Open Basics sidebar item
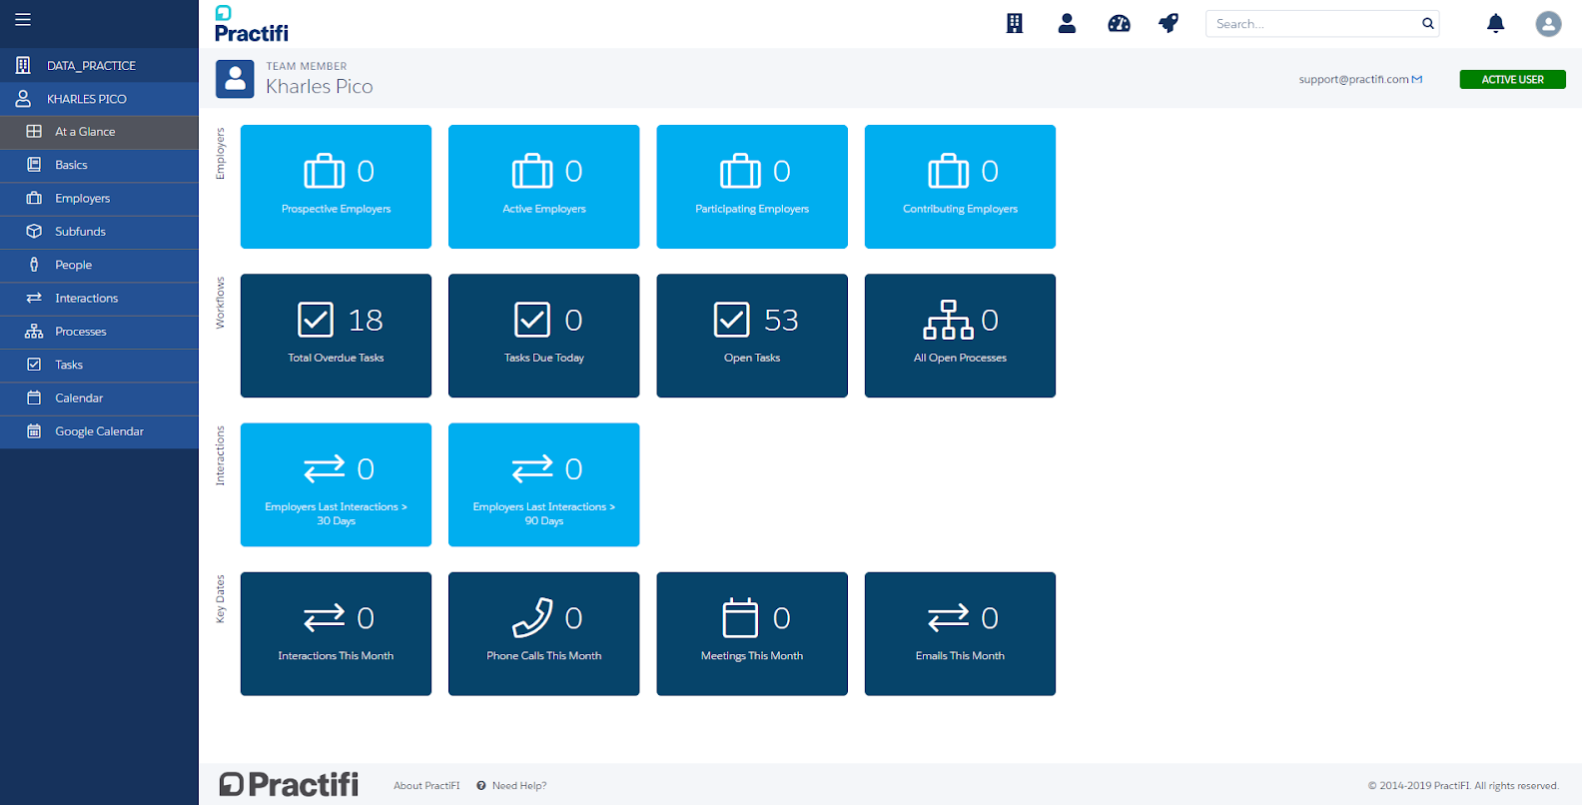This screenshot has width=1582, height=805. point(99,165)
